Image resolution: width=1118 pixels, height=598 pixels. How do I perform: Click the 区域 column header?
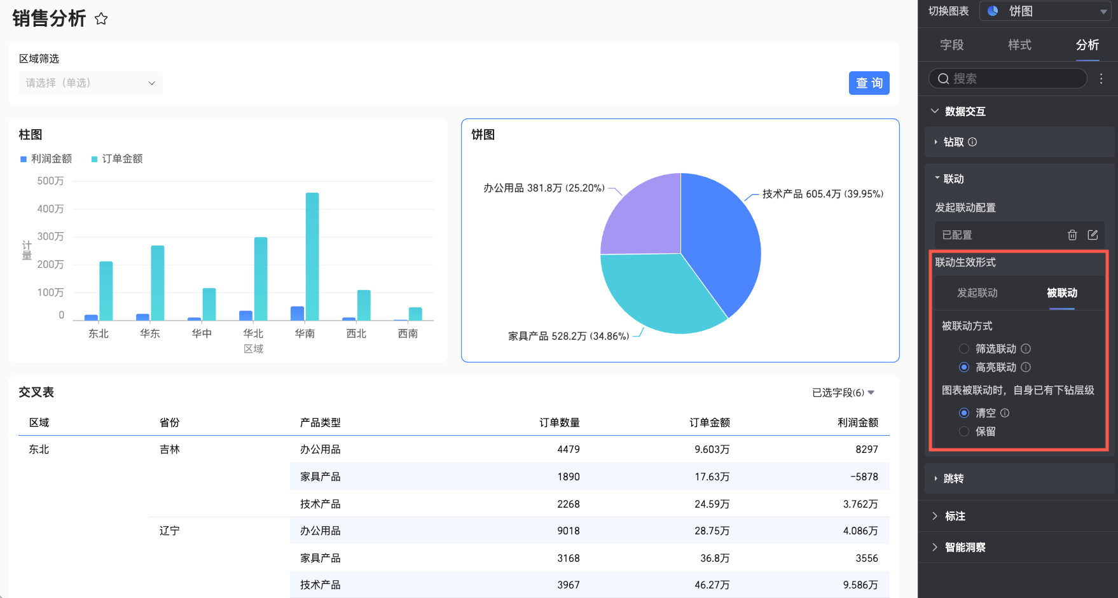coord(39,422)
